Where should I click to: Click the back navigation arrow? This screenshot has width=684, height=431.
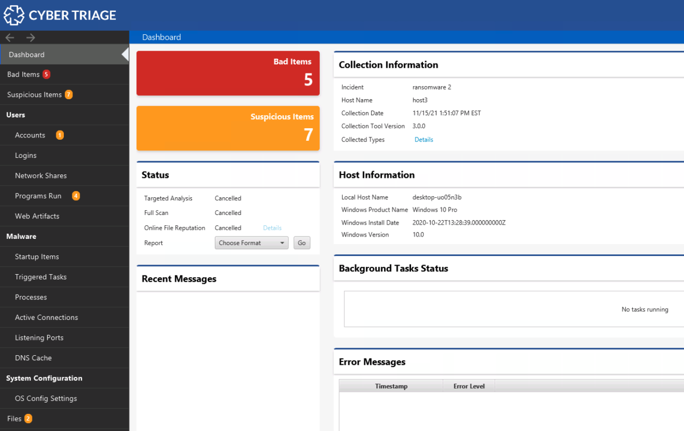[9, 37]
